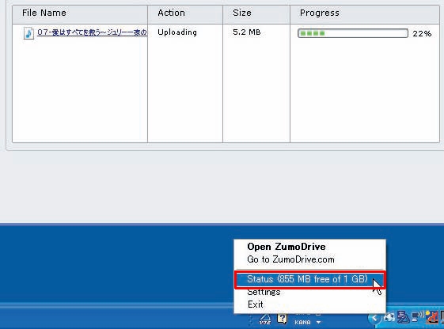Select Exit from the context menu
444x329 pixels.
tap(255, 304)
